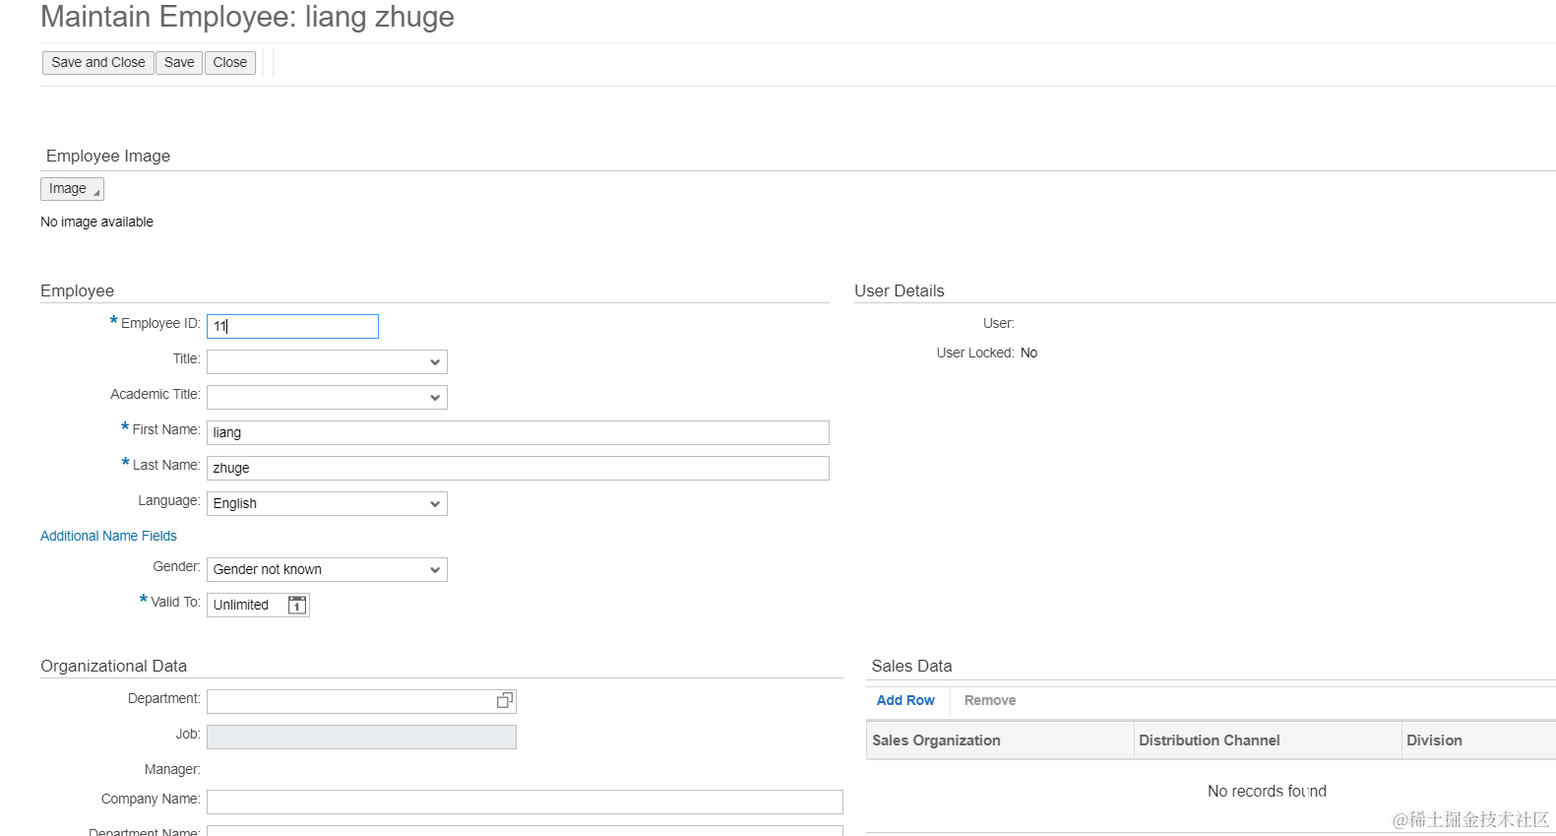The image size is (1556, 836).
Task: Open the Valid To calendar picker icon
Action: coord(297,605)
